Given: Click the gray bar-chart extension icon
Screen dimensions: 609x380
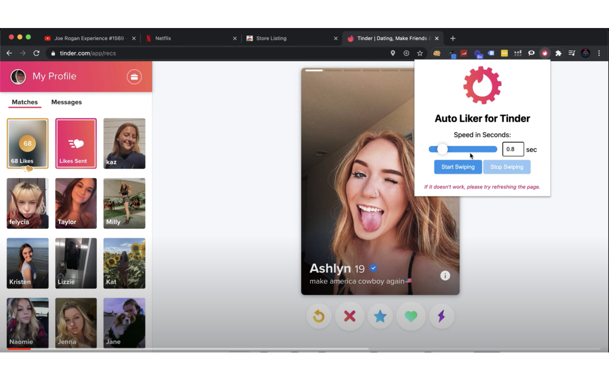Looking at the screenshot, I should click(518, 53).
